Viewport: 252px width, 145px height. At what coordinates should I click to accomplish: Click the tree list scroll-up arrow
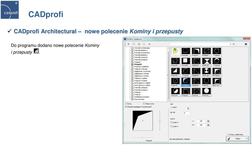click(168, 48)
